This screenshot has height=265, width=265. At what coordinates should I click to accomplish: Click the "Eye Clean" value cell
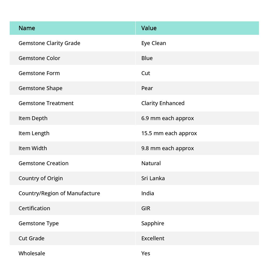coord(153,43)
